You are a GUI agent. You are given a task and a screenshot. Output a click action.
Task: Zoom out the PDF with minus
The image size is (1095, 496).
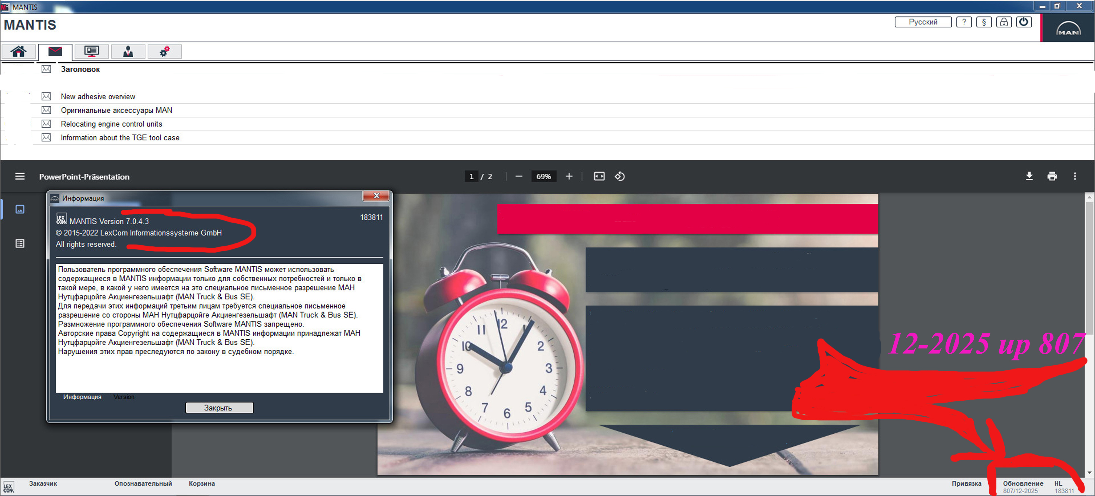(x=519, y=176)
